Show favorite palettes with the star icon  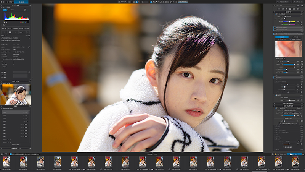(298, 6)
